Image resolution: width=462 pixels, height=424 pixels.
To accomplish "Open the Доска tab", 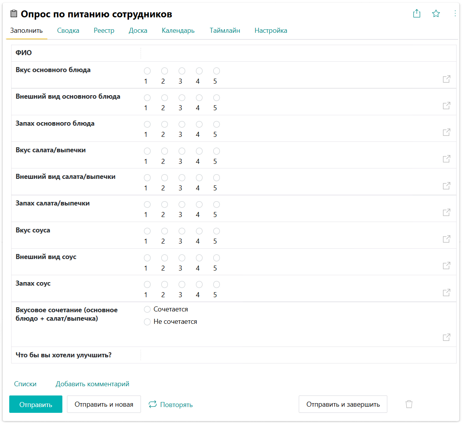I will click(138, 30).
